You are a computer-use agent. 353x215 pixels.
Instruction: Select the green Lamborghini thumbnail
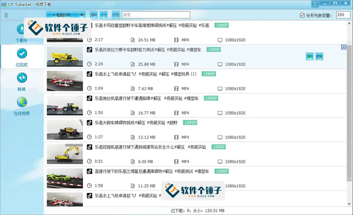coord(65,179)
